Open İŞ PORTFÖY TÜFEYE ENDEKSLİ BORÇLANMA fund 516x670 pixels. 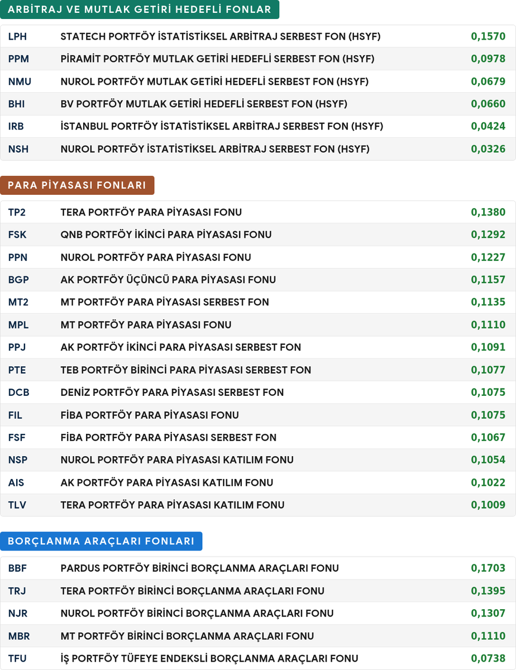click(x=209, y=658)
